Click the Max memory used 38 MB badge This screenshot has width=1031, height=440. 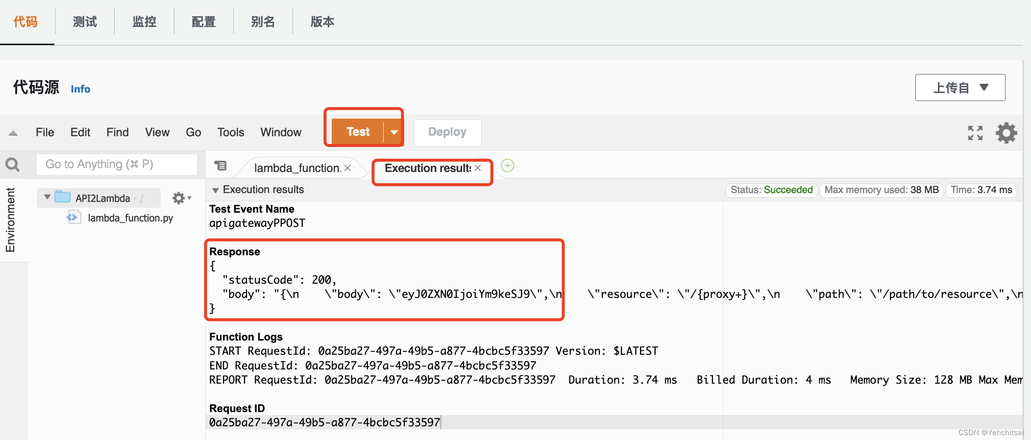[x=882, y=190]
